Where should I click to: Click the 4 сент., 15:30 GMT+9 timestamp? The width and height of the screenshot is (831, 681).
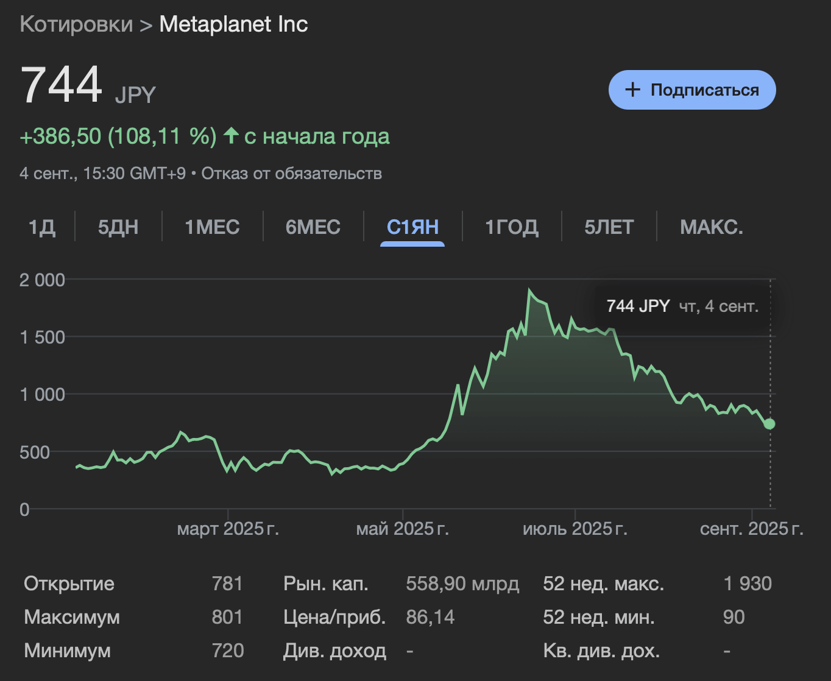pos(102,174)
